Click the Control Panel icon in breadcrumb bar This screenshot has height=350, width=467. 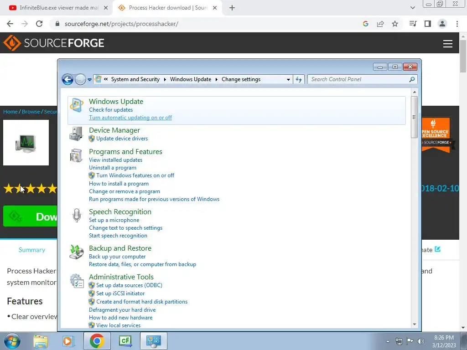tap(98, 79)
